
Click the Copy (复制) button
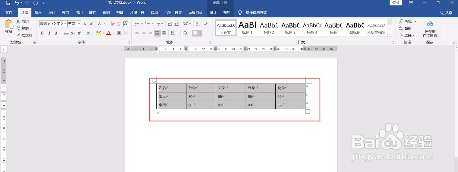pyautogui.click(x=22, y=28)
